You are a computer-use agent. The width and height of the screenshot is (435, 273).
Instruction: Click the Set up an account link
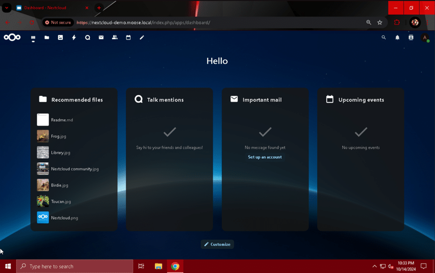coord(265,157)
